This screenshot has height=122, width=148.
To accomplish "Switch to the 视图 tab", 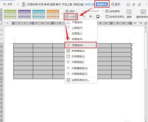I will click(x=52, y=4).
